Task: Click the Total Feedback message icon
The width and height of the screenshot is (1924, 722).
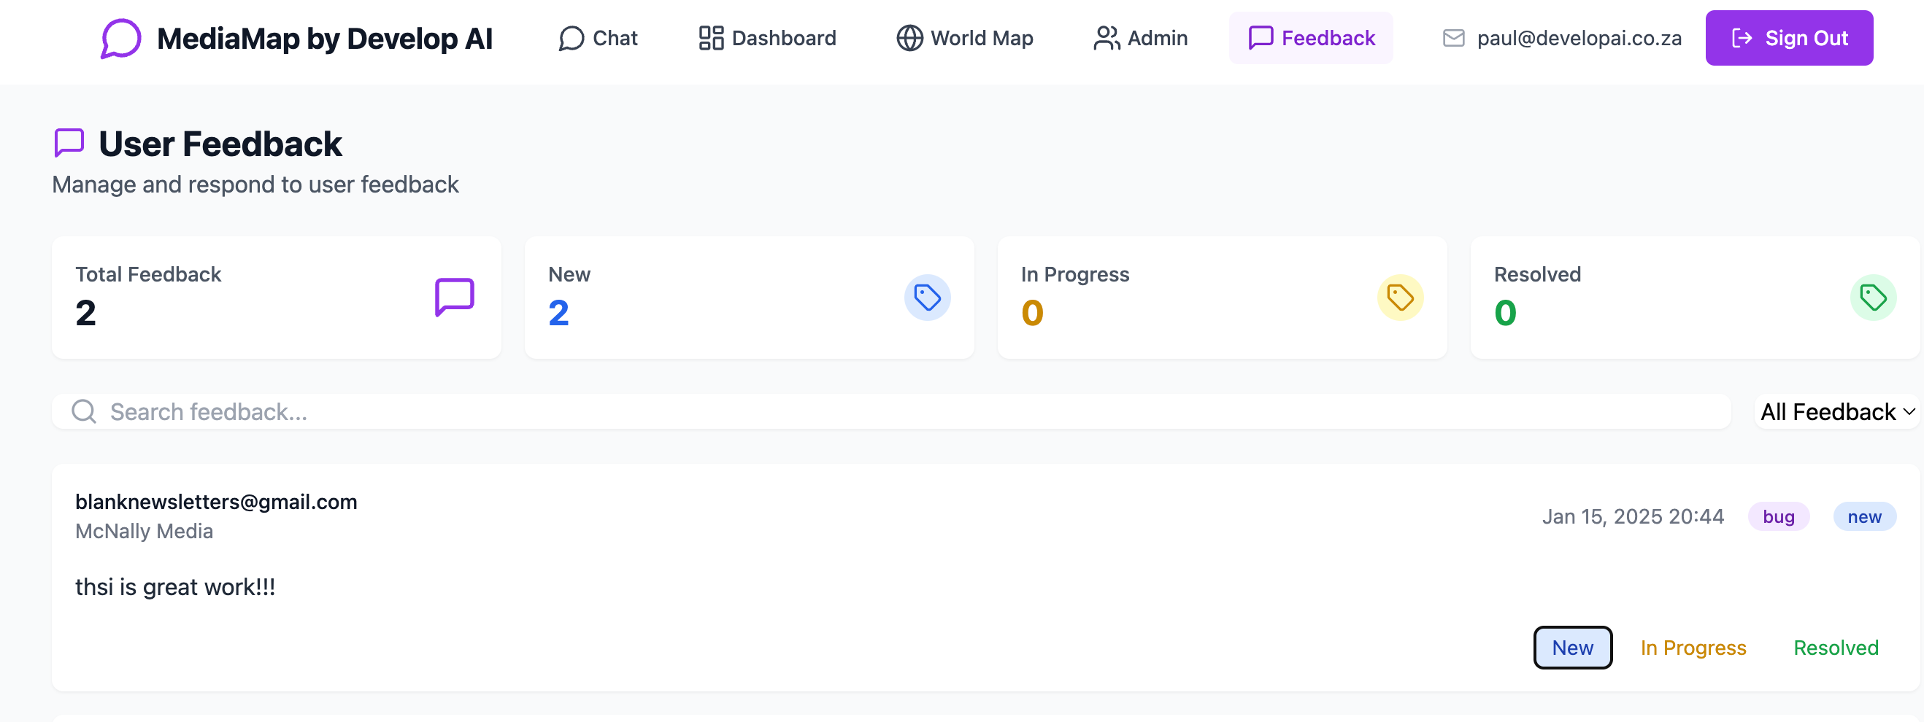Action: coord(454,297)
